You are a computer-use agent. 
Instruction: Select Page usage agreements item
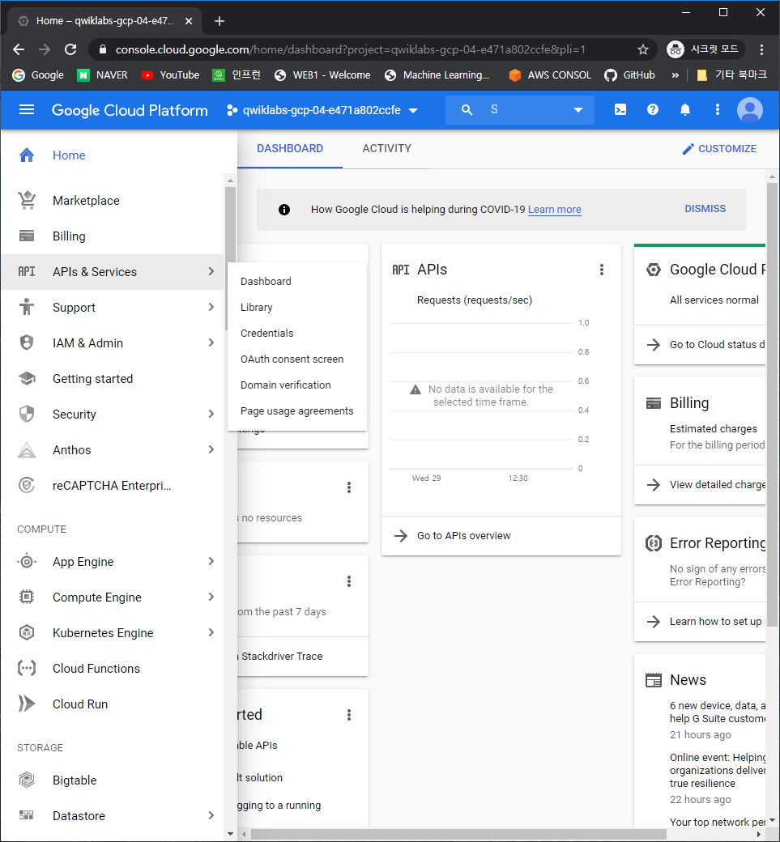click(x=297, y=410)
